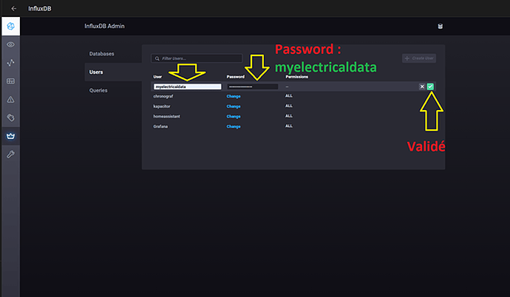
Task: Change password for Grafana user
Action: pos(234,126)
